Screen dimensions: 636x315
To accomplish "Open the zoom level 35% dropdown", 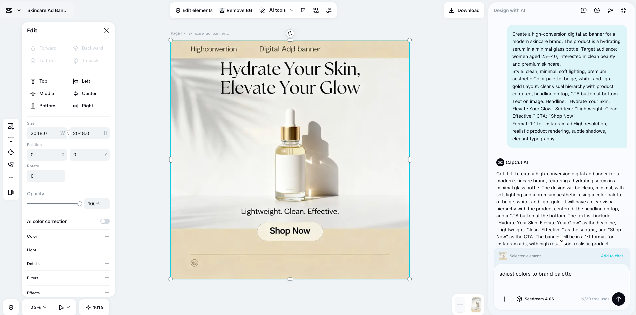I will tap(37, 307).
